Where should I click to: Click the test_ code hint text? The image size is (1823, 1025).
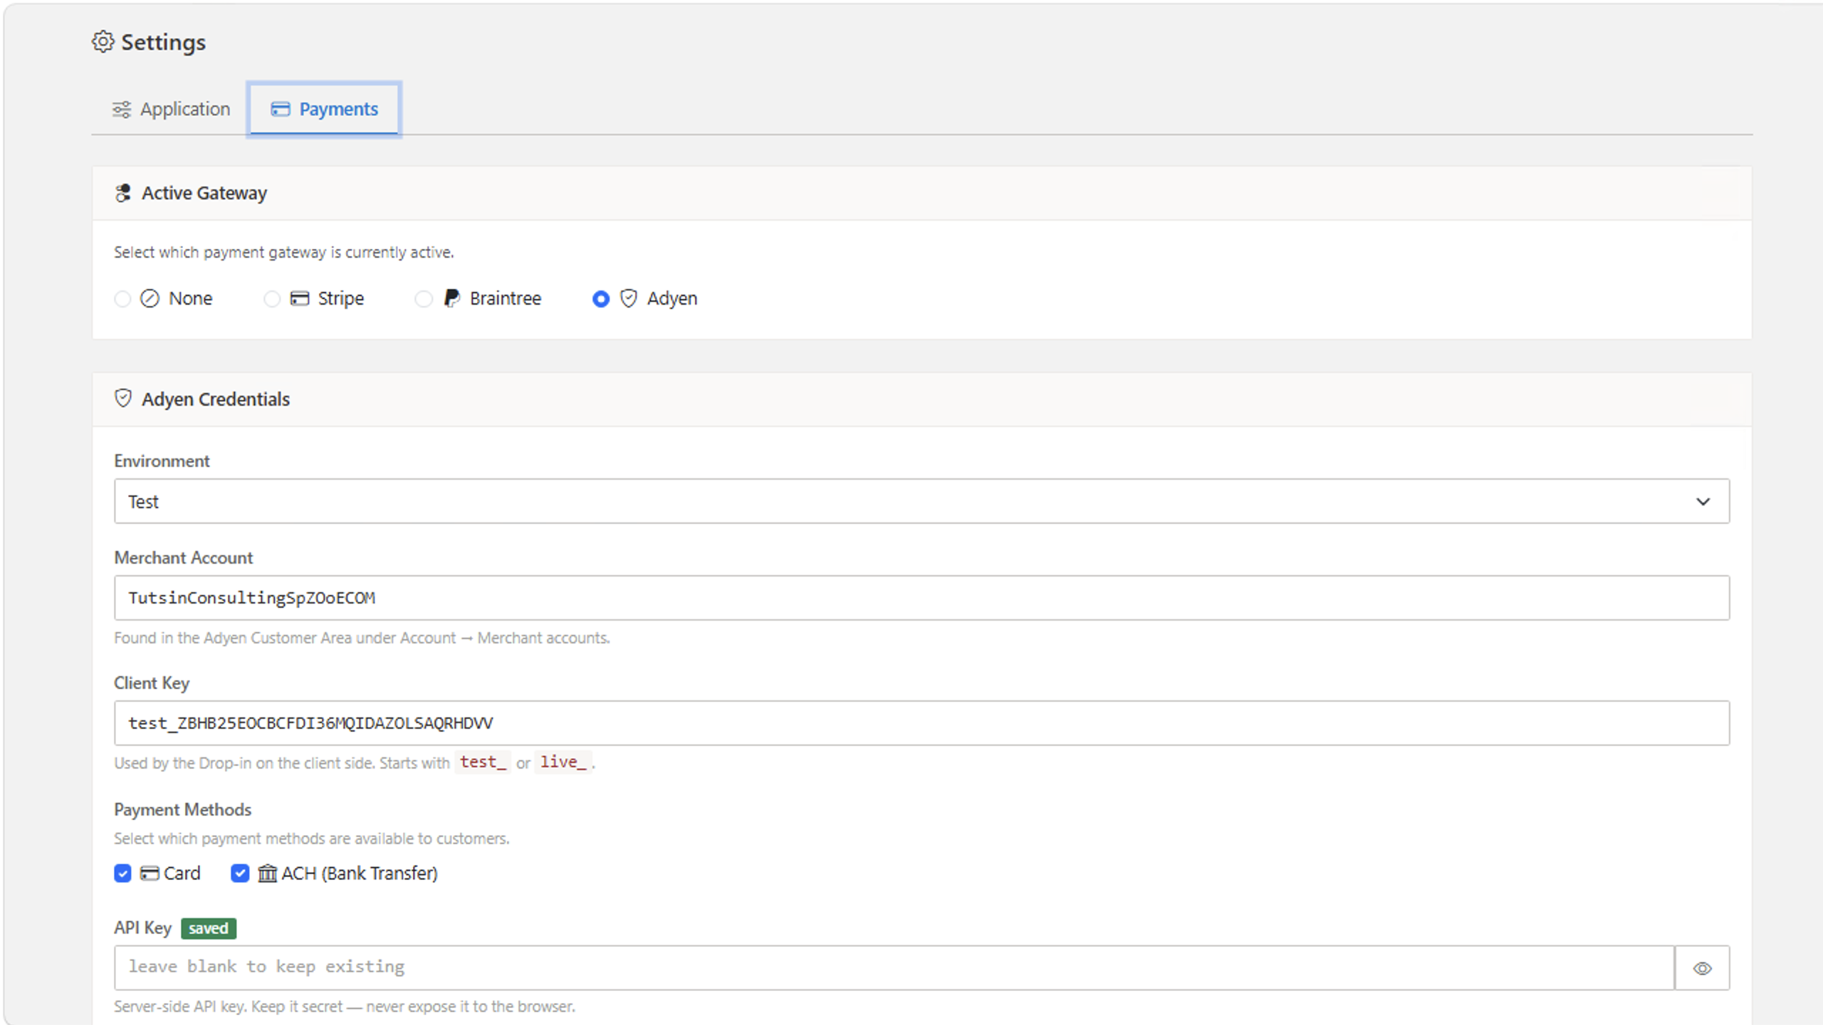(483, 762)
